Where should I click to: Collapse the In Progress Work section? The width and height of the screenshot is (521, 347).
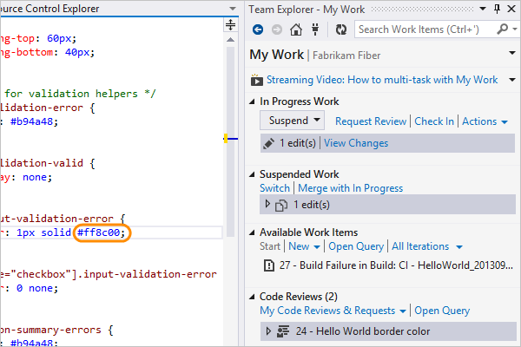254,101
